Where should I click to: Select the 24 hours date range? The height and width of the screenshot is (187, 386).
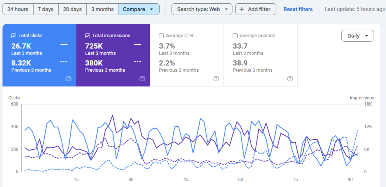(x=18, y=9)
